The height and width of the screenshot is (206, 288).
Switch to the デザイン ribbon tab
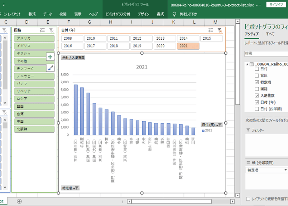coord(143,14)
